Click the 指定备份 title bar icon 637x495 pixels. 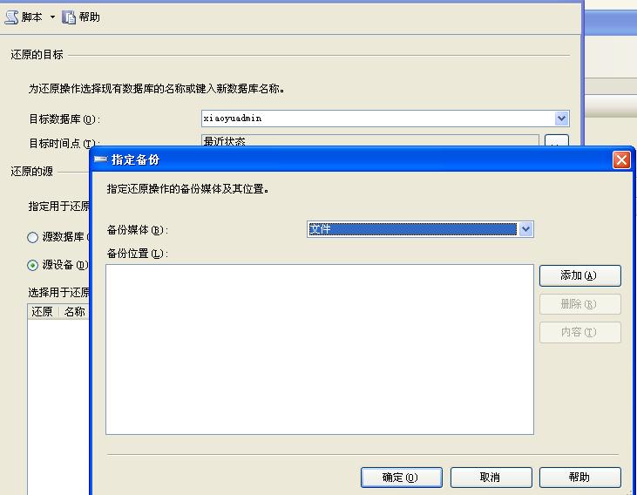pyautogui.click(x=100, y=160)
